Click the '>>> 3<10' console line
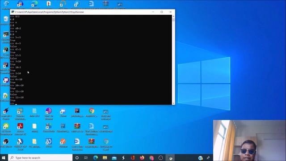 tap(16, 61)
